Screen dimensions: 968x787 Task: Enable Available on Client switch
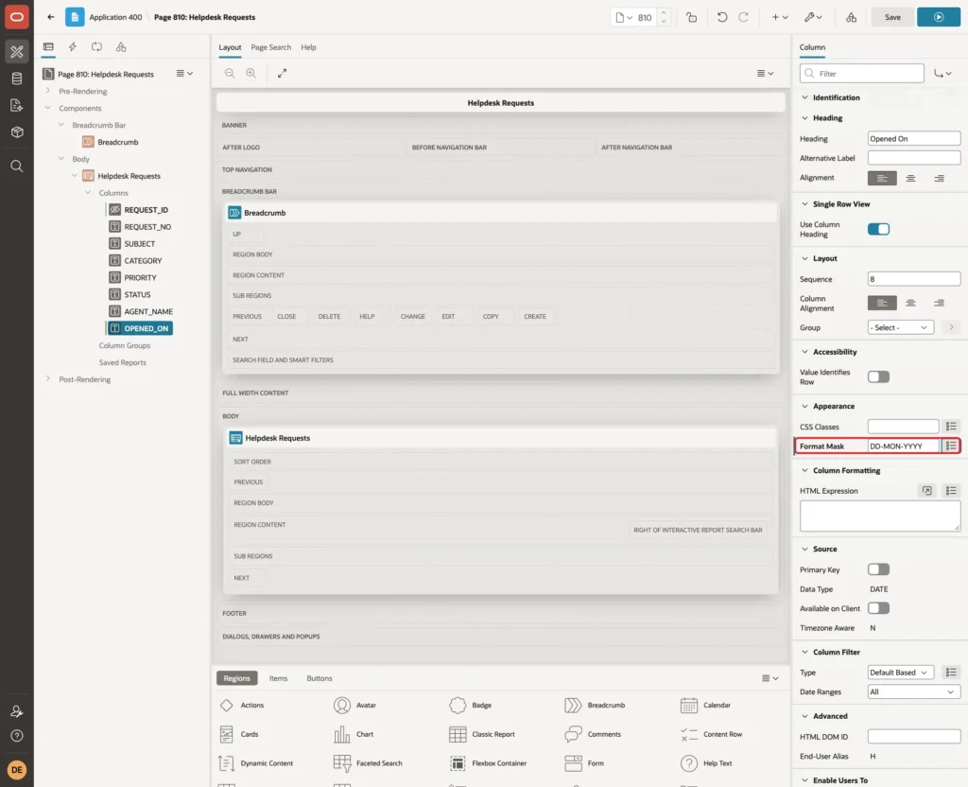878,608
